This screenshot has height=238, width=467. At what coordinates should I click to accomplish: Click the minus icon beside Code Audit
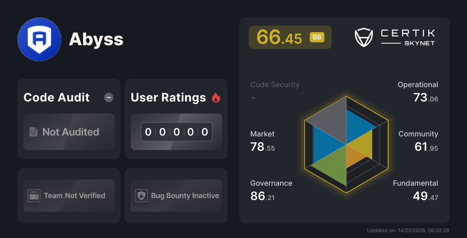coord(108,97)
